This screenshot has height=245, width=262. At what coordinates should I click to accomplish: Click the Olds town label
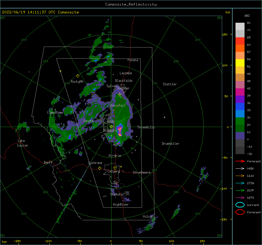coord(111,121)
